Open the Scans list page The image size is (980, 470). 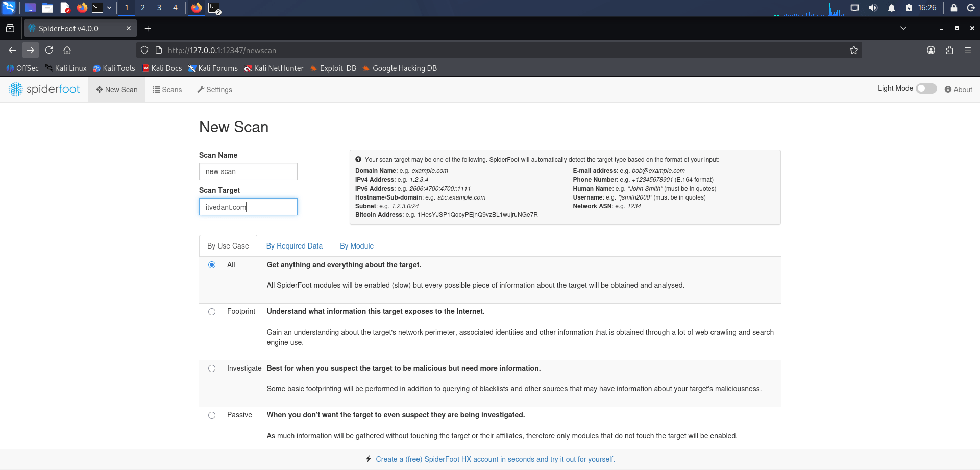[x=167, y=89]
